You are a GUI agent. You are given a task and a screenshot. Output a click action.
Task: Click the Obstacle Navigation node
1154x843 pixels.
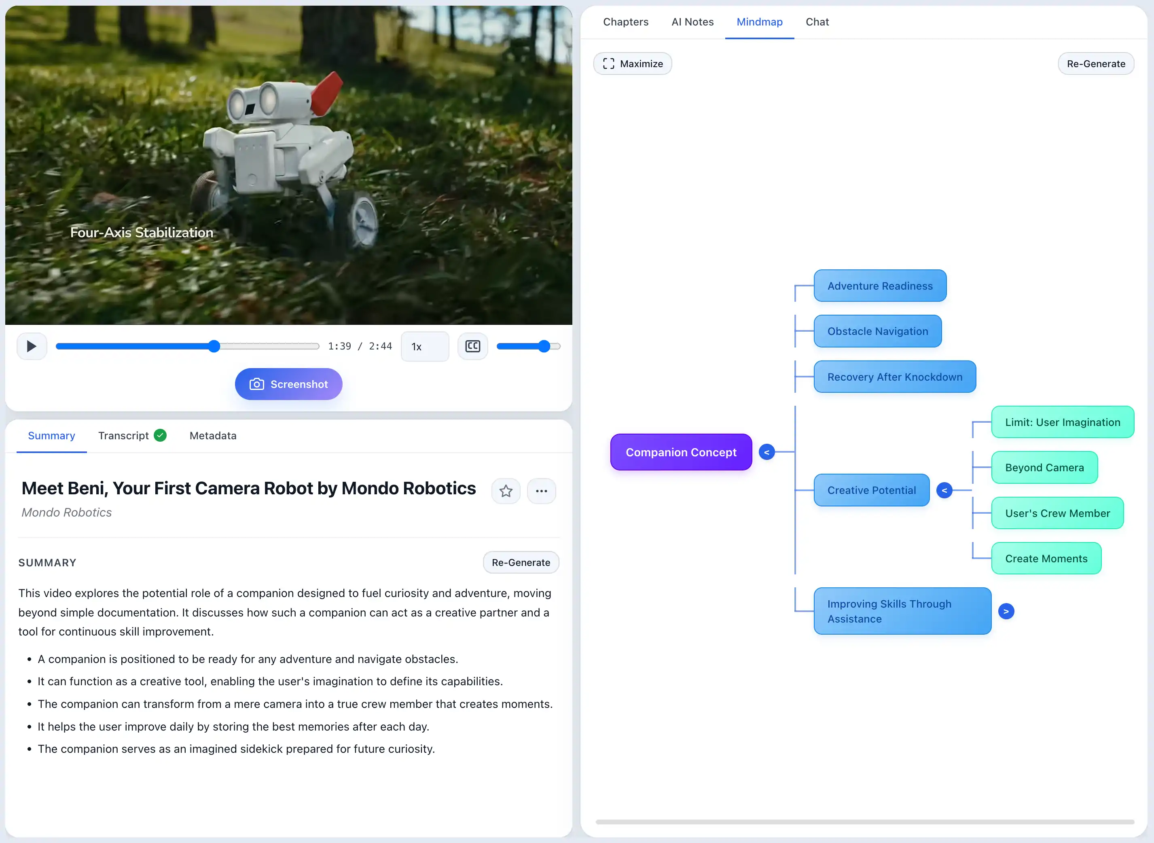pyautogui.click(x=878, y=331)
